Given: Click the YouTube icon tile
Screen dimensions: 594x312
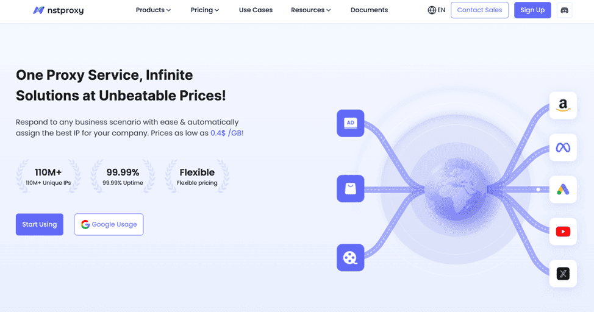Looking at the screenshot, I should (563, 232).
